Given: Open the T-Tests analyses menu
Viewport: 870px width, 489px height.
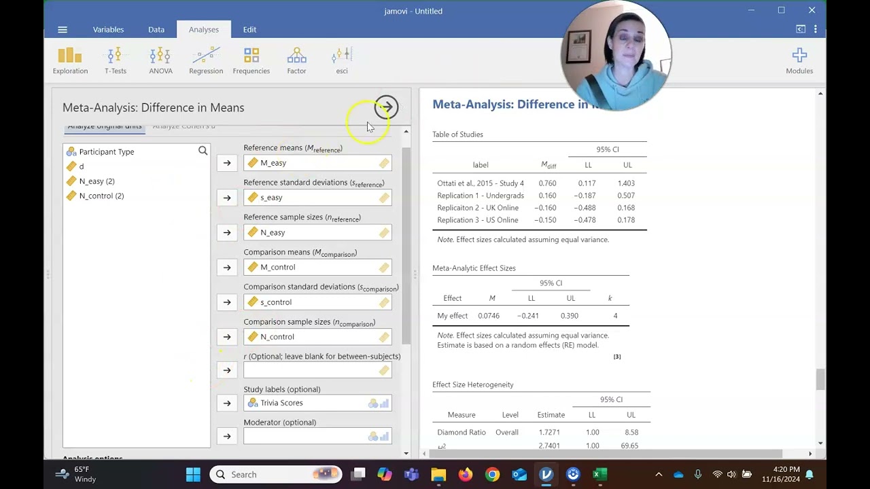Looking at the screenshot, I should [115, 60].
